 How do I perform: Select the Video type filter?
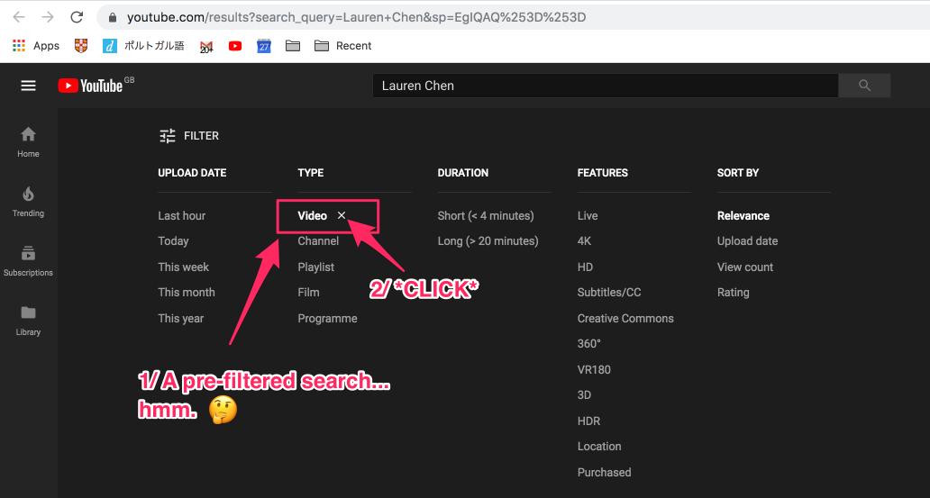click(312, 216)
